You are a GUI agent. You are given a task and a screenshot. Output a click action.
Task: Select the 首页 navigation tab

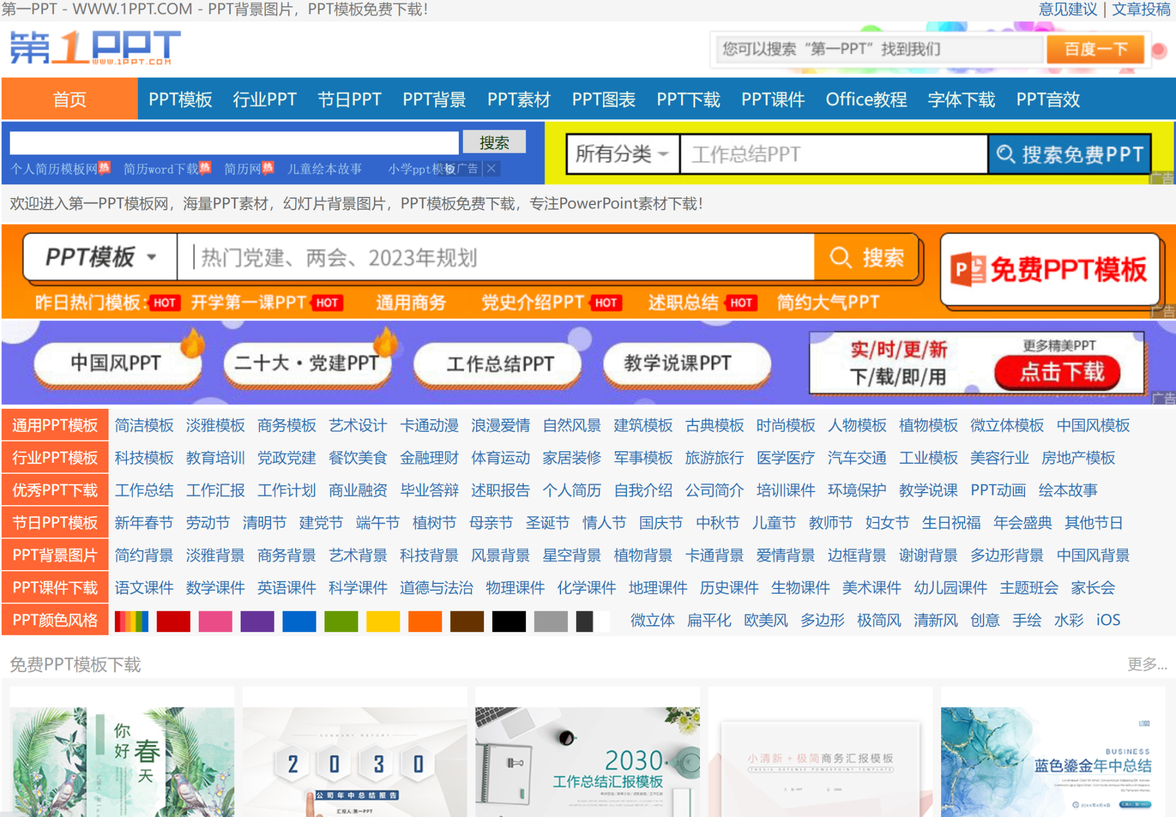pyautogui.click(x=69, y=99)
